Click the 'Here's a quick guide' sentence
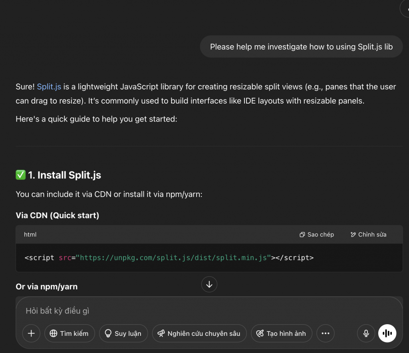The height and width of the screenshot is (353, 409). (97, 119)
